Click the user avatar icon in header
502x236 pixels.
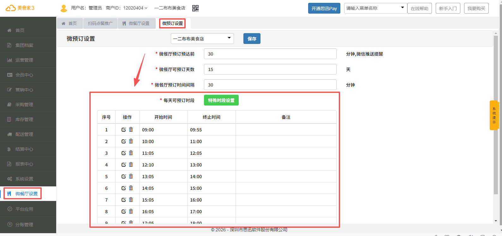(64, 9)
